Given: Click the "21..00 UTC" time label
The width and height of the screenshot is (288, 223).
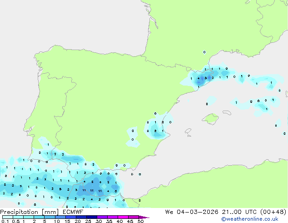Looking at the screenshot, I should pyautogui.click(x=239, y=212).
